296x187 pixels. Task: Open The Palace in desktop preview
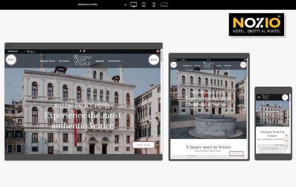[x=64, y=61]
